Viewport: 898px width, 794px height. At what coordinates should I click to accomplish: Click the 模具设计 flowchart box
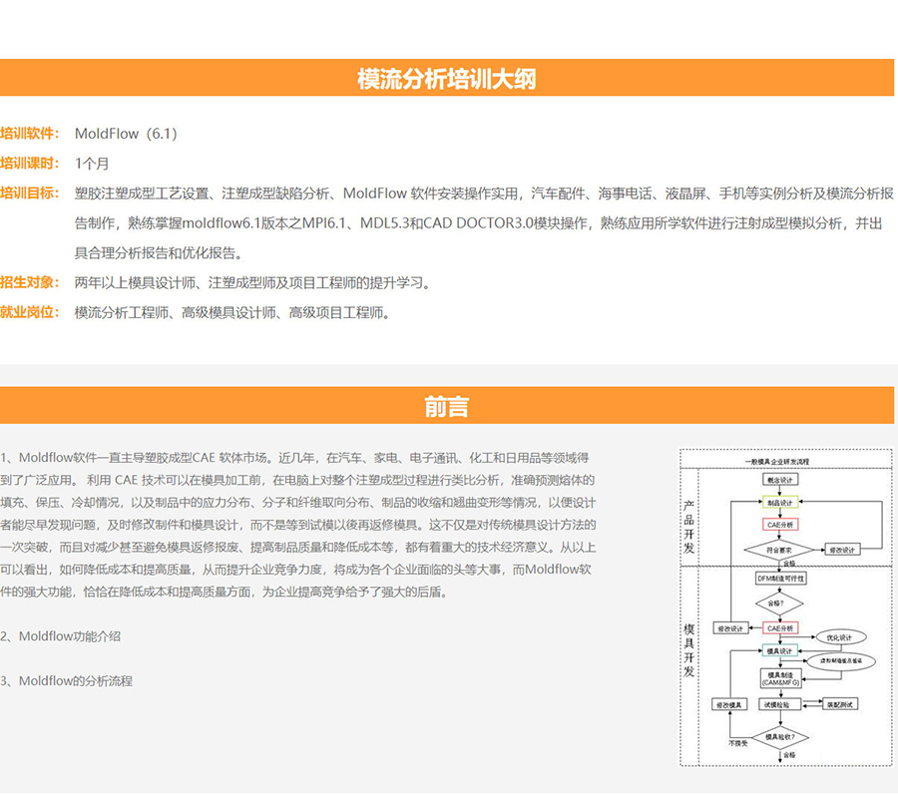780,651
